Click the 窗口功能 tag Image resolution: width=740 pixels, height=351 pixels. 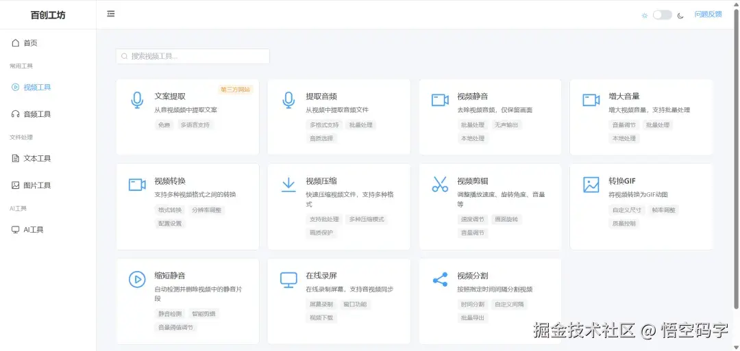355,304
